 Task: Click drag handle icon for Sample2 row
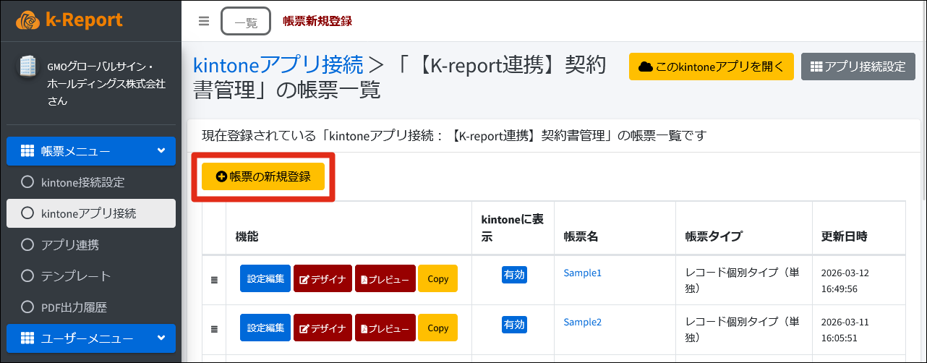pos(214,328)
